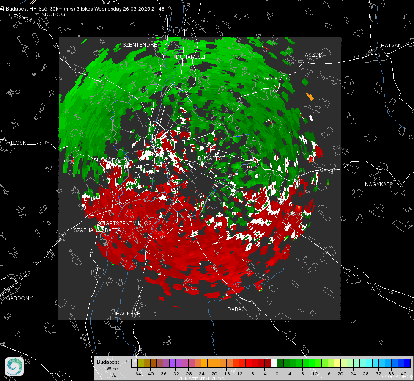Screen dimensions: 414x381
Task: Click the ASZÓD town label
Action: pos(314,55)
